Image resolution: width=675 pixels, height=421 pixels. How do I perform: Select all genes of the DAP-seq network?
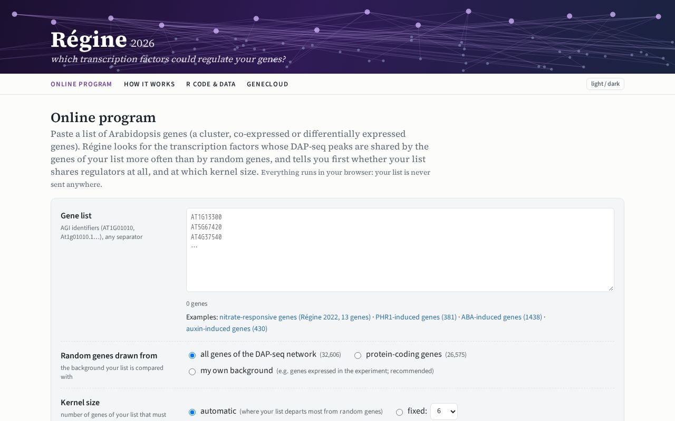coord(192,355)
